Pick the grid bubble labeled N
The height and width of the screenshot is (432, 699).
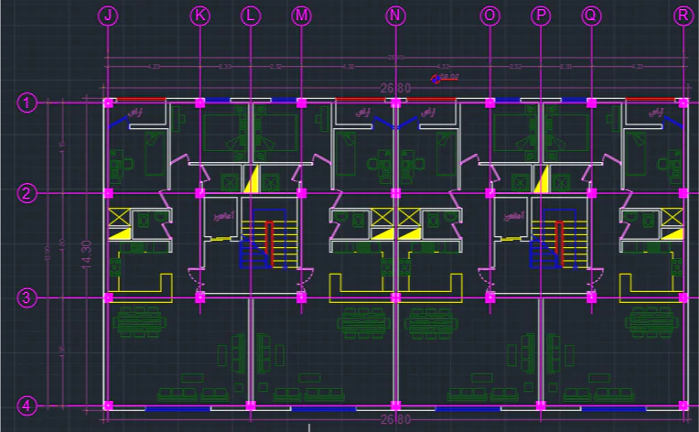(x=395, y=16)
